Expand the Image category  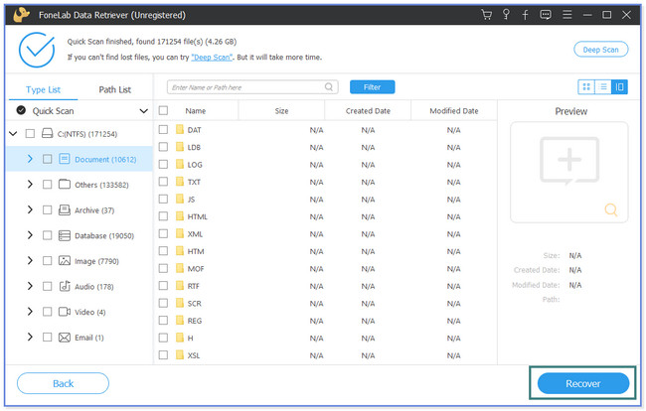[30, 261]
